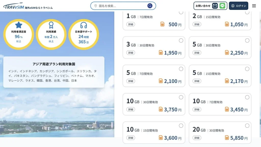Click the 24時間 365日 support text
Screen dimensions: 261x147
pos(84,39)
